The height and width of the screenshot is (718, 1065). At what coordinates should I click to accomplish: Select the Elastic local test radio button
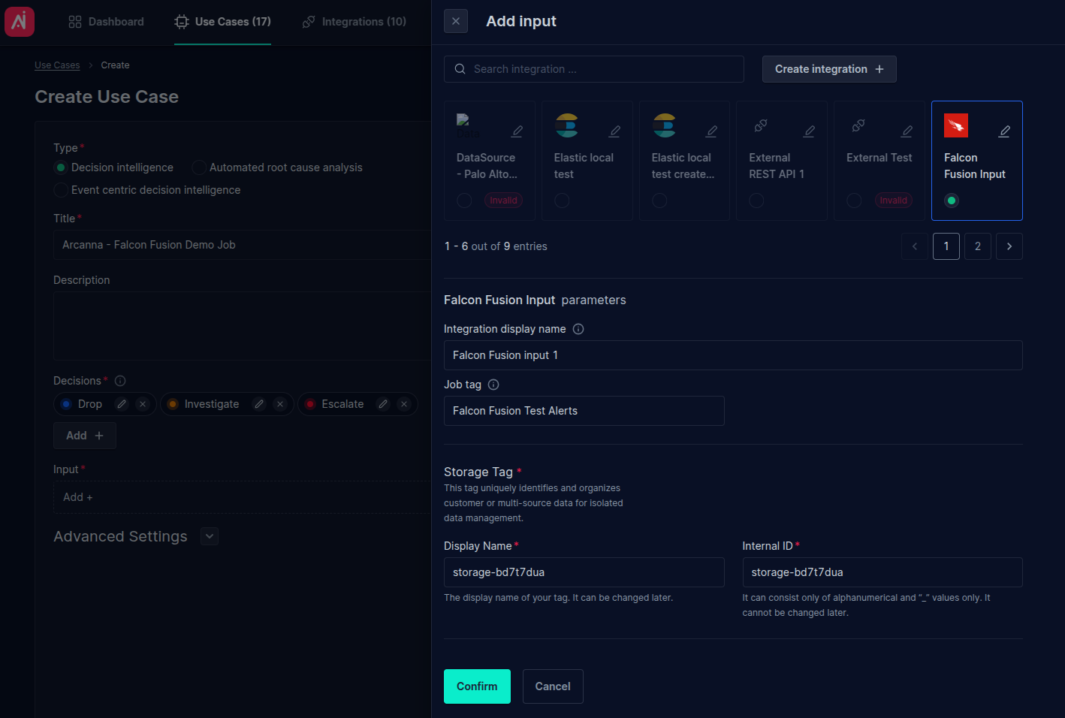coord(562,201)
